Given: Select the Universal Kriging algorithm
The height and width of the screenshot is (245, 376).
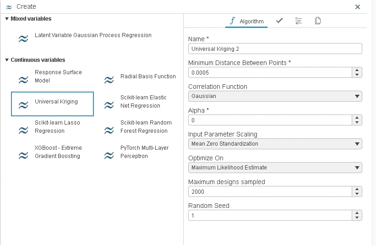Looking at the screenshot, I should [52, 104].
